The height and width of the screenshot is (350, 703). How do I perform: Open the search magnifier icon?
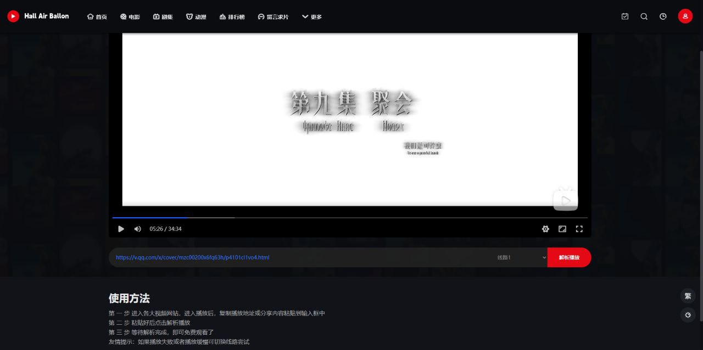(x=644, y=16)
